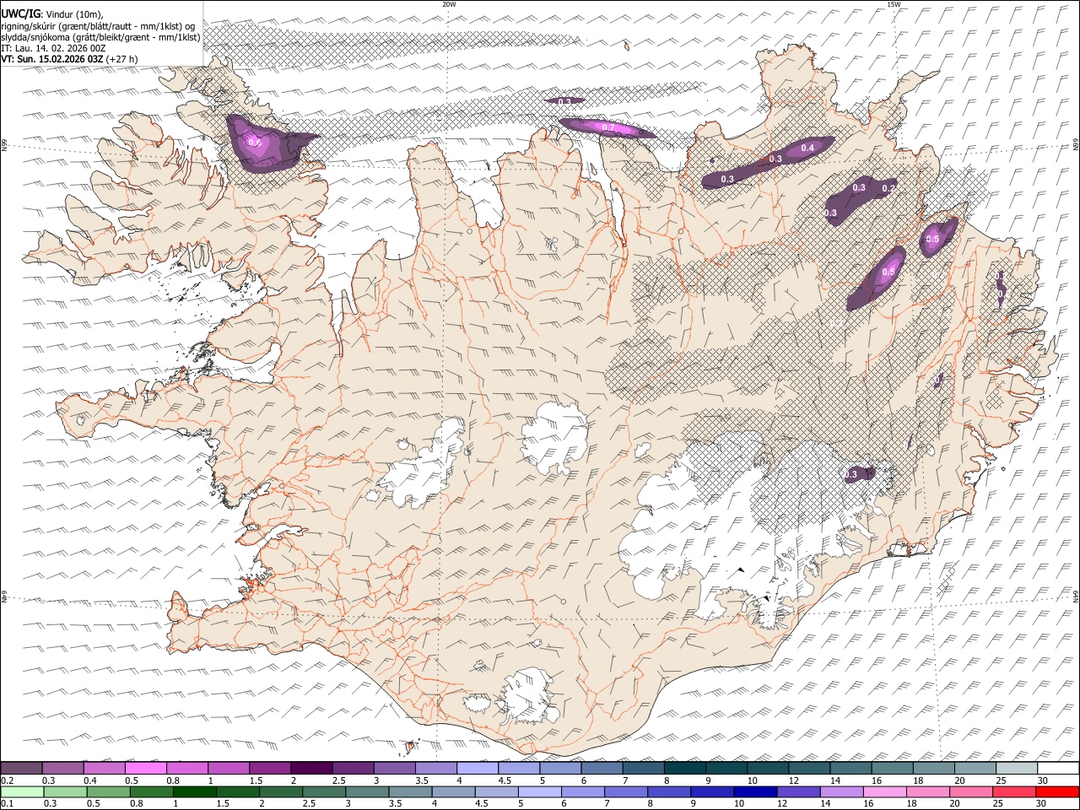Select the white swatch after 30 in upper legend
Image resolution: width=1080 pixels, height=810 pixels.
(x=1059, y=769)
